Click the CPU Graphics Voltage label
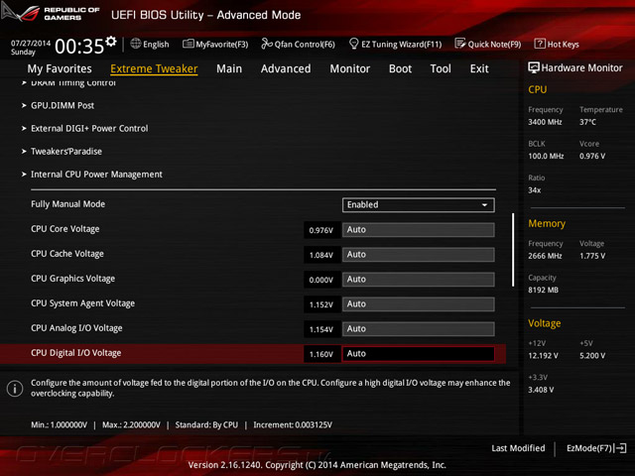The width and height of the screenshot is (635, 476). (72, 279)
